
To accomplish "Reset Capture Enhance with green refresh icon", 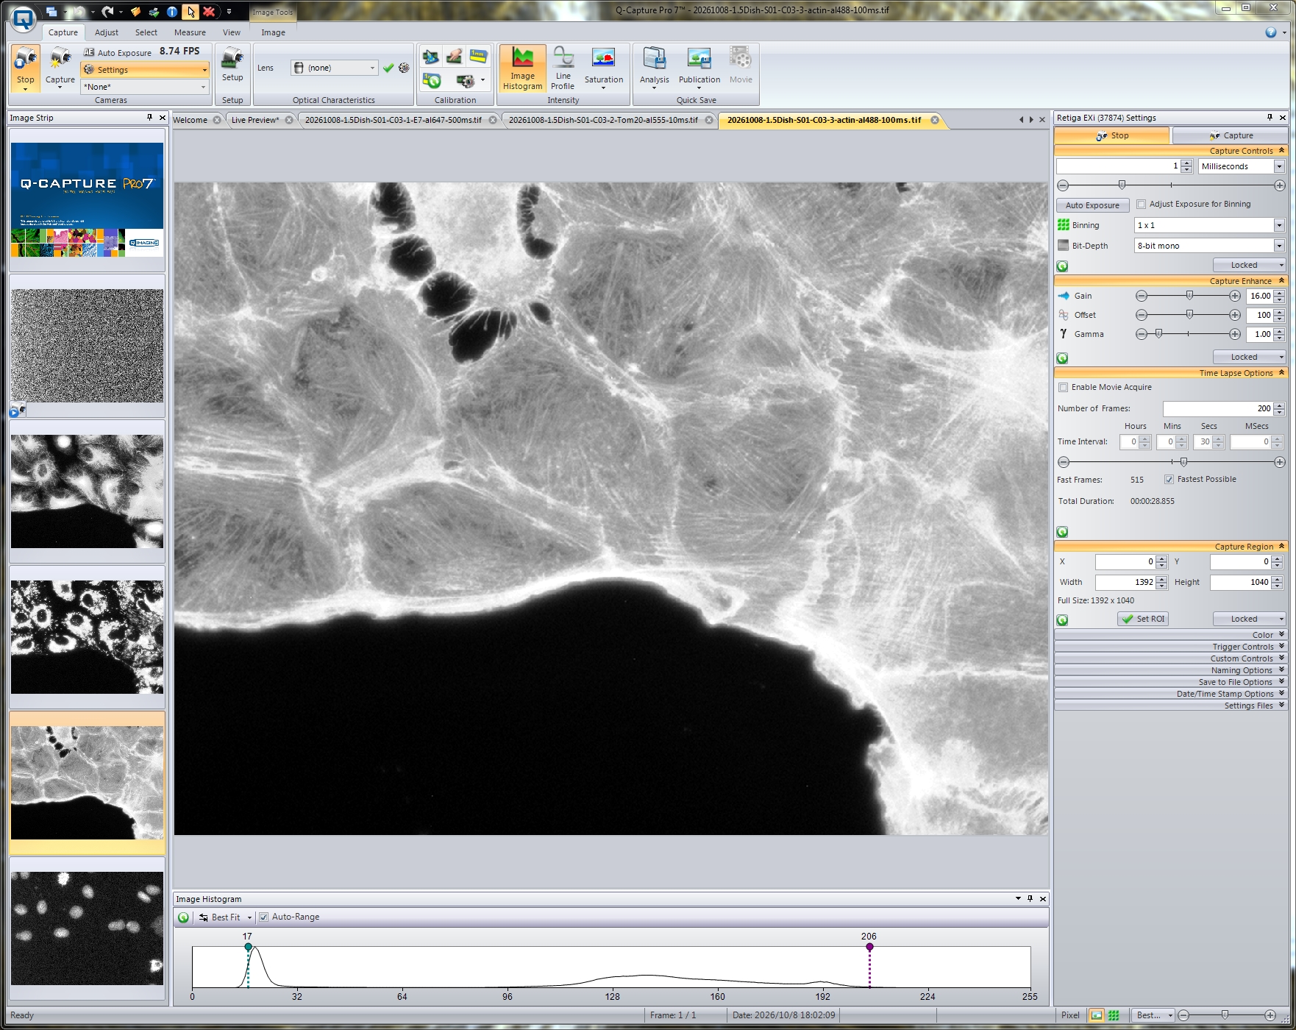I will coord(1062,358).
